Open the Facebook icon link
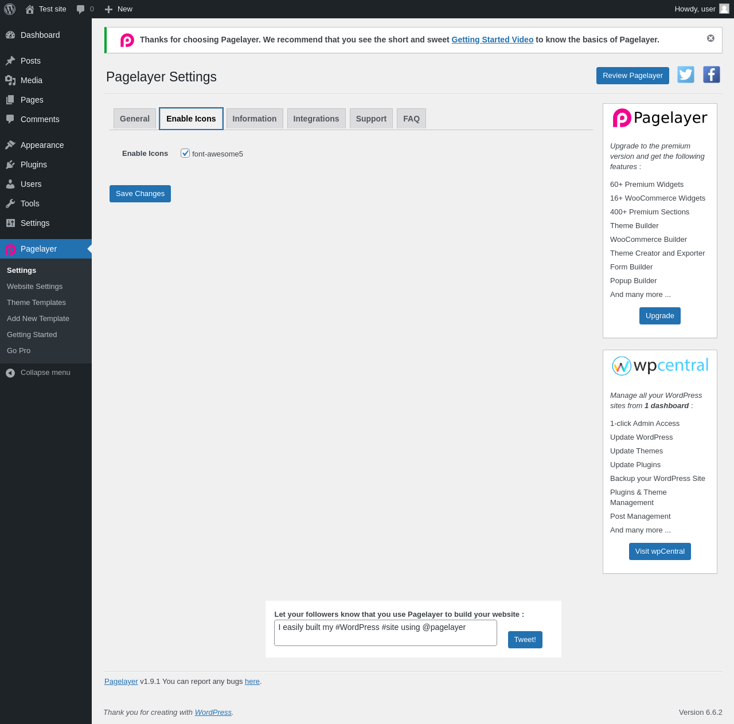The image size is (734, 724). point(712,75)
